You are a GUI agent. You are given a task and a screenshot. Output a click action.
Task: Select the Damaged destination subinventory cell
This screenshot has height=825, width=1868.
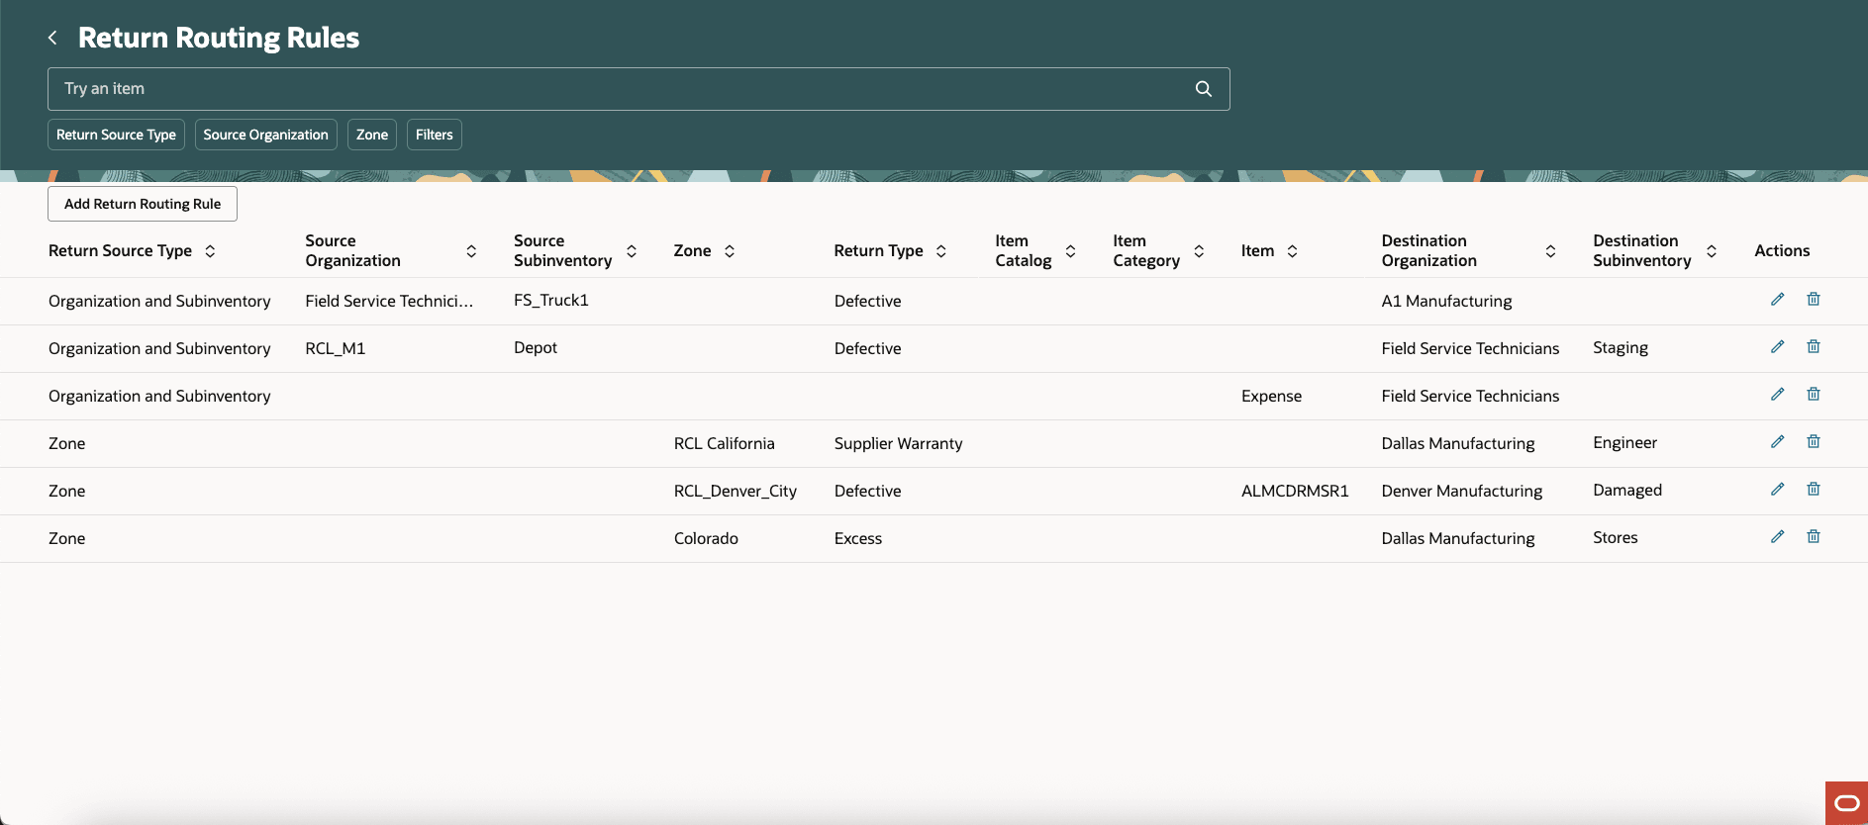(1627, 490)
